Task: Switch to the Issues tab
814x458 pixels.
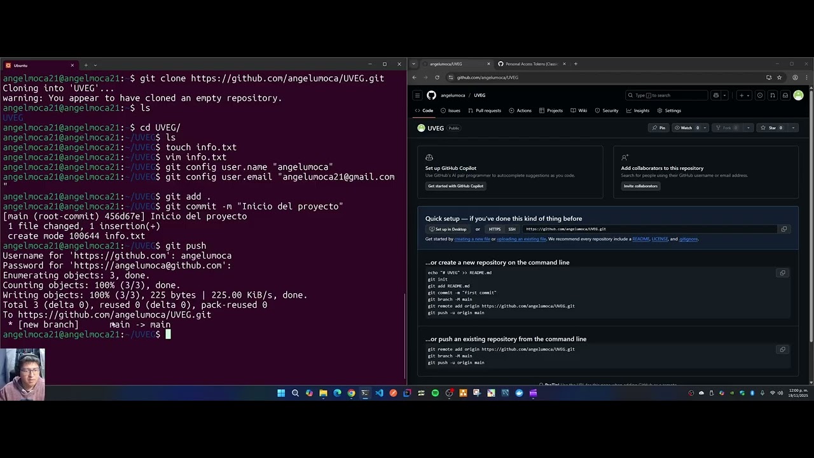Action: pos(450,111)
